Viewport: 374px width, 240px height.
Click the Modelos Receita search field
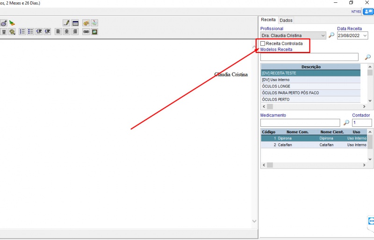click(309, 57)
